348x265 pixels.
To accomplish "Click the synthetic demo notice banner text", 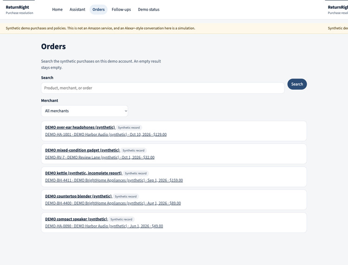I will 100,28.
